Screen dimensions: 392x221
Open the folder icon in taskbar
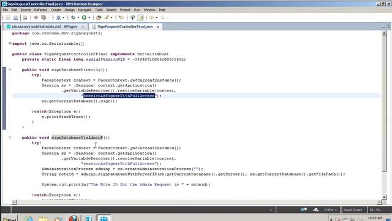click(x=43, y=219)
